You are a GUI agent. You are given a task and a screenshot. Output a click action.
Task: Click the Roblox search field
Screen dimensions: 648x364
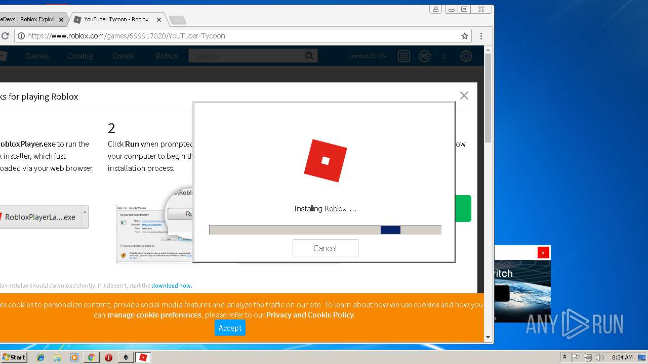coord(246,56)
